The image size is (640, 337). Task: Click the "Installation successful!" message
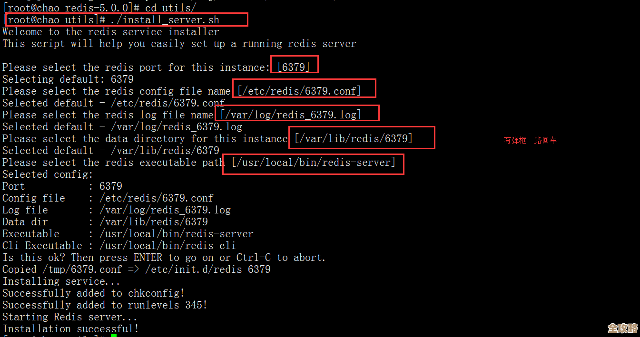tap(71, 329)
